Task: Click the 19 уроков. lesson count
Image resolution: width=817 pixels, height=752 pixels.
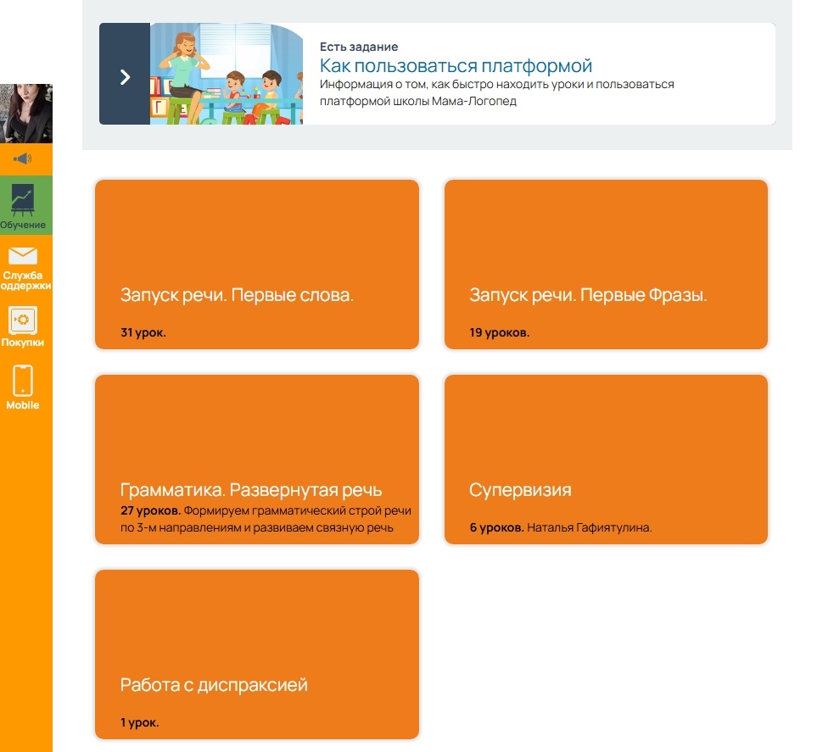Action: [x=499, y=332]
